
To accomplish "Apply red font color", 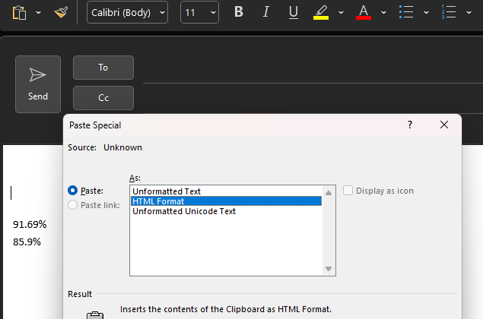I will point(364,13).
